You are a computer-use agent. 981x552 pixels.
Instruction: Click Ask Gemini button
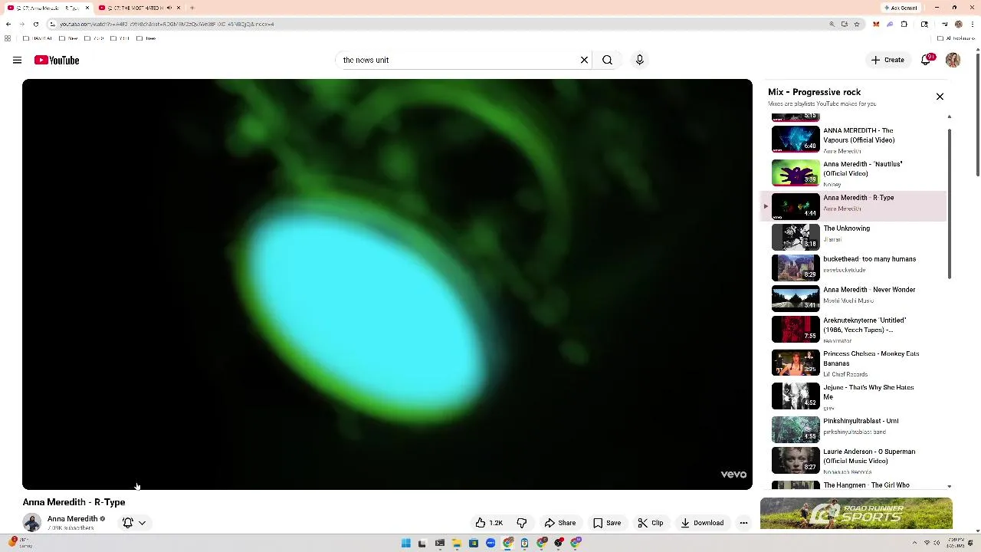click(x=901, y=8)
